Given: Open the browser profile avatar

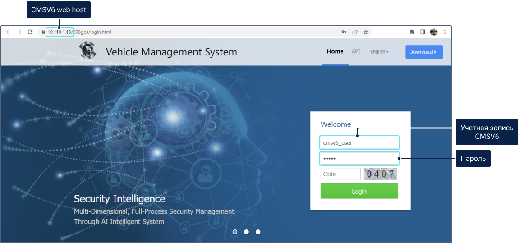Looking at the screenshot, I should [434, 32].
